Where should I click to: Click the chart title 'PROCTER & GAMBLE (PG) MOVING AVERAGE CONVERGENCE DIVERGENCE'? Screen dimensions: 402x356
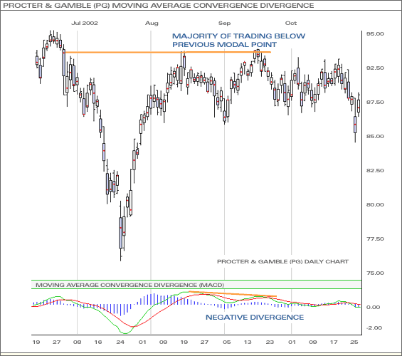coord(158,6)
